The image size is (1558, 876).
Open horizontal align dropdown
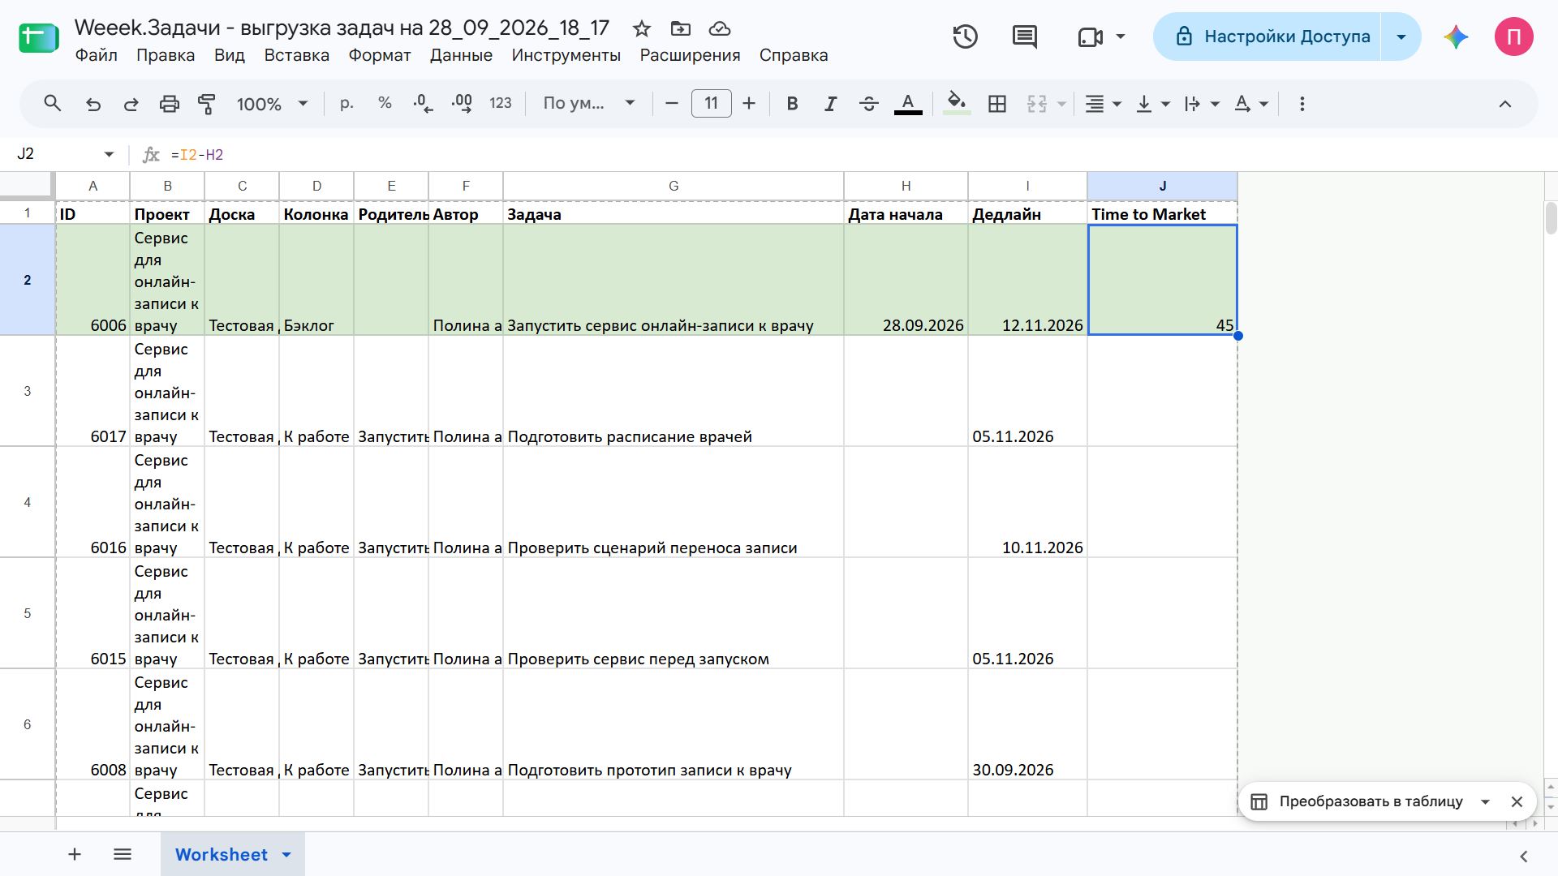(x=1104, y=103)
